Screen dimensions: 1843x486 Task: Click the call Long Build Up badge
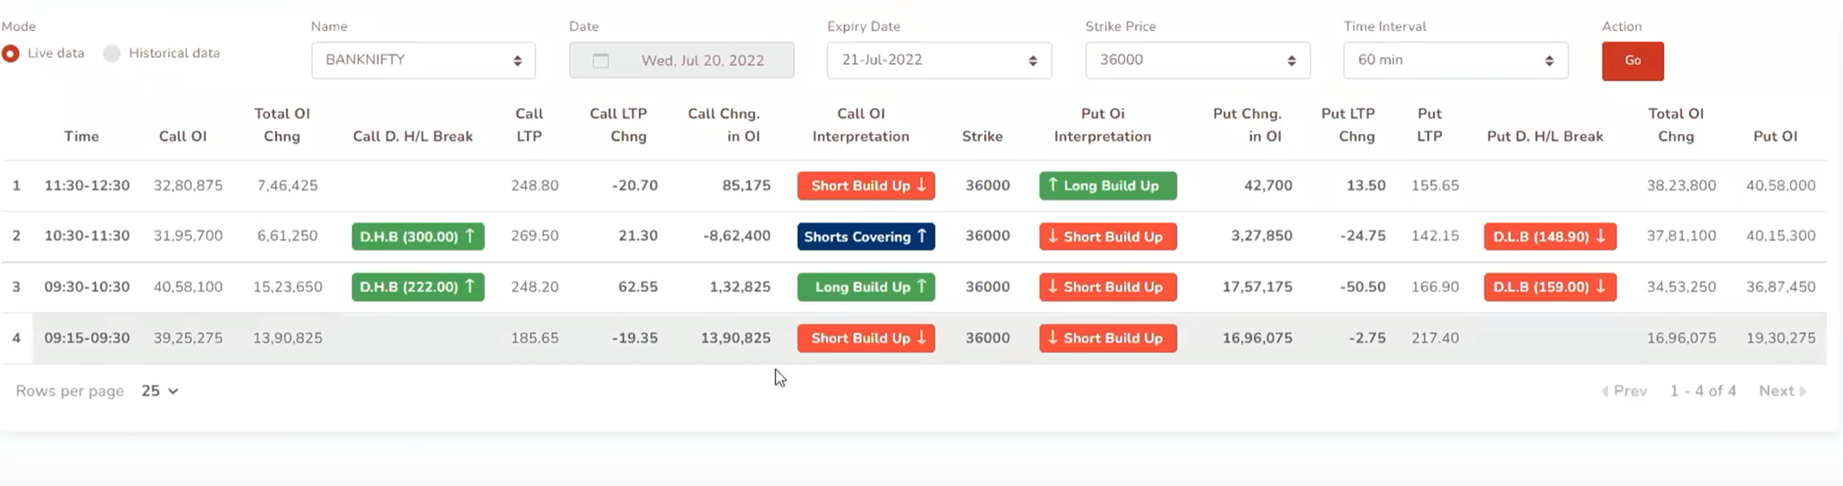[x=866, y=287]
